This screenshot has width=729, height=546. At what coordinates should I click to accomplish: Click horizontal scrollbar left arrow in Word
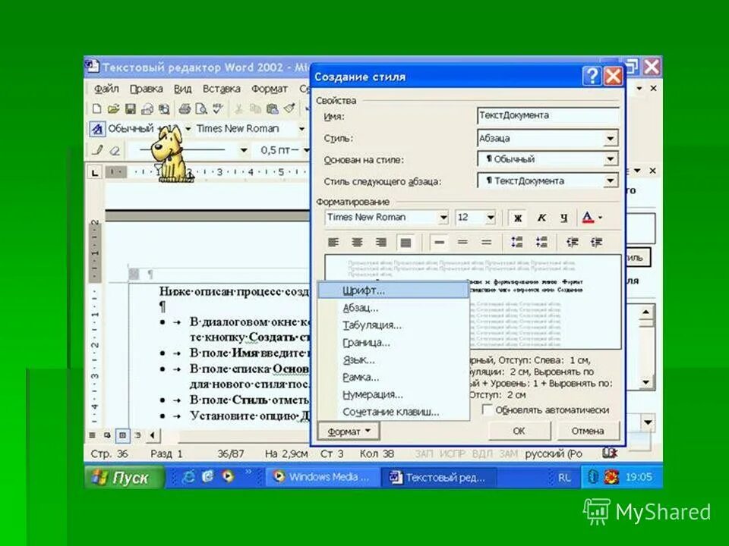point(153,435)
